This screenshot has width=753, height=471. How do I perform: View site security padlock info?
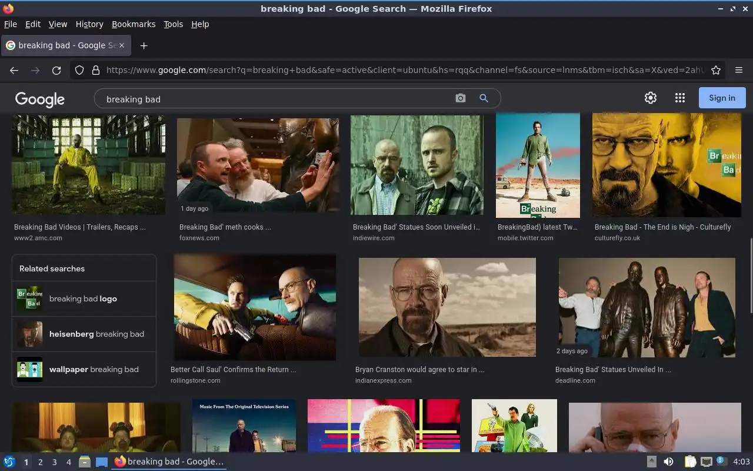coord(96,70)
